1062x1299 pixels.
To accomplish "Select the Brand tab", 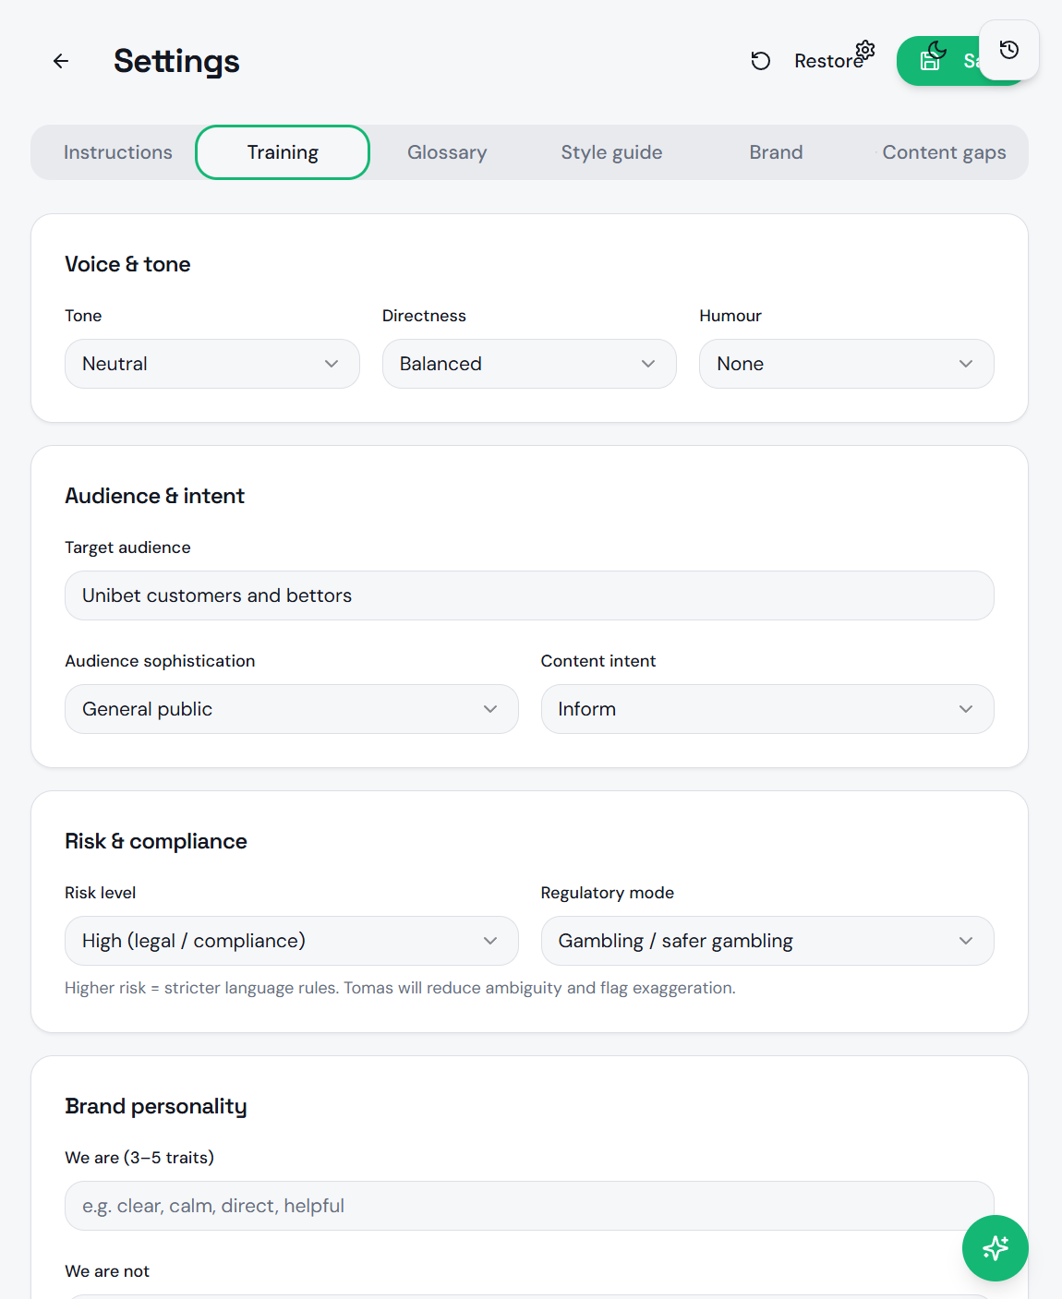I will (x=776, y=152).
